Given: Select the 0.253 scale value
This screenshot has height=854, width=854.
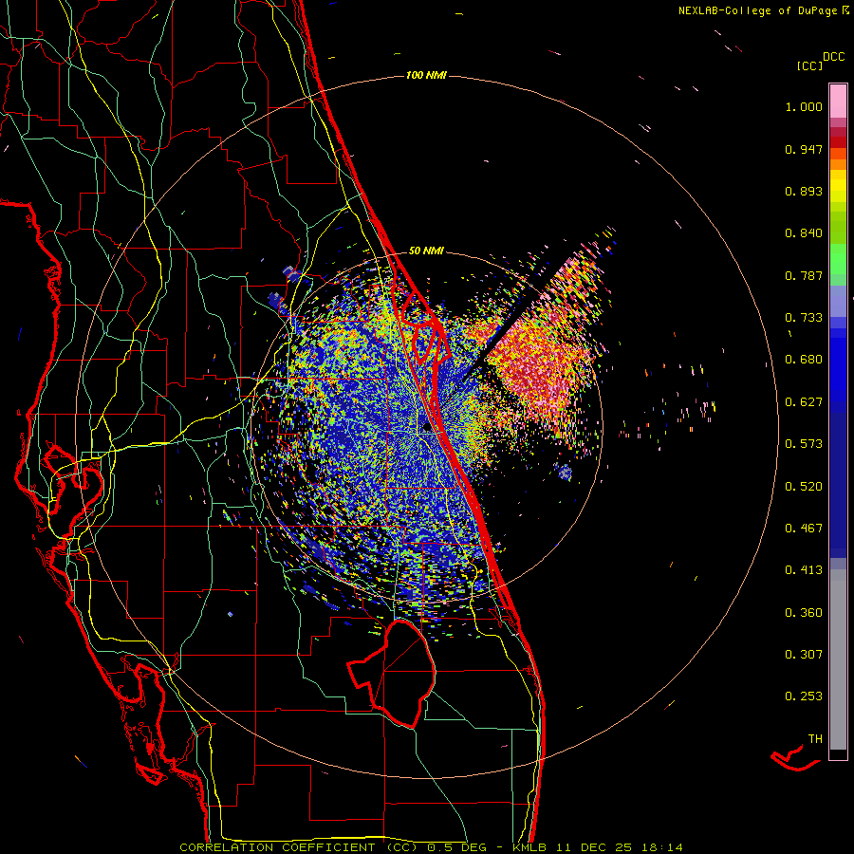Looking at the screenshot, I should click(x=804, y=696).
